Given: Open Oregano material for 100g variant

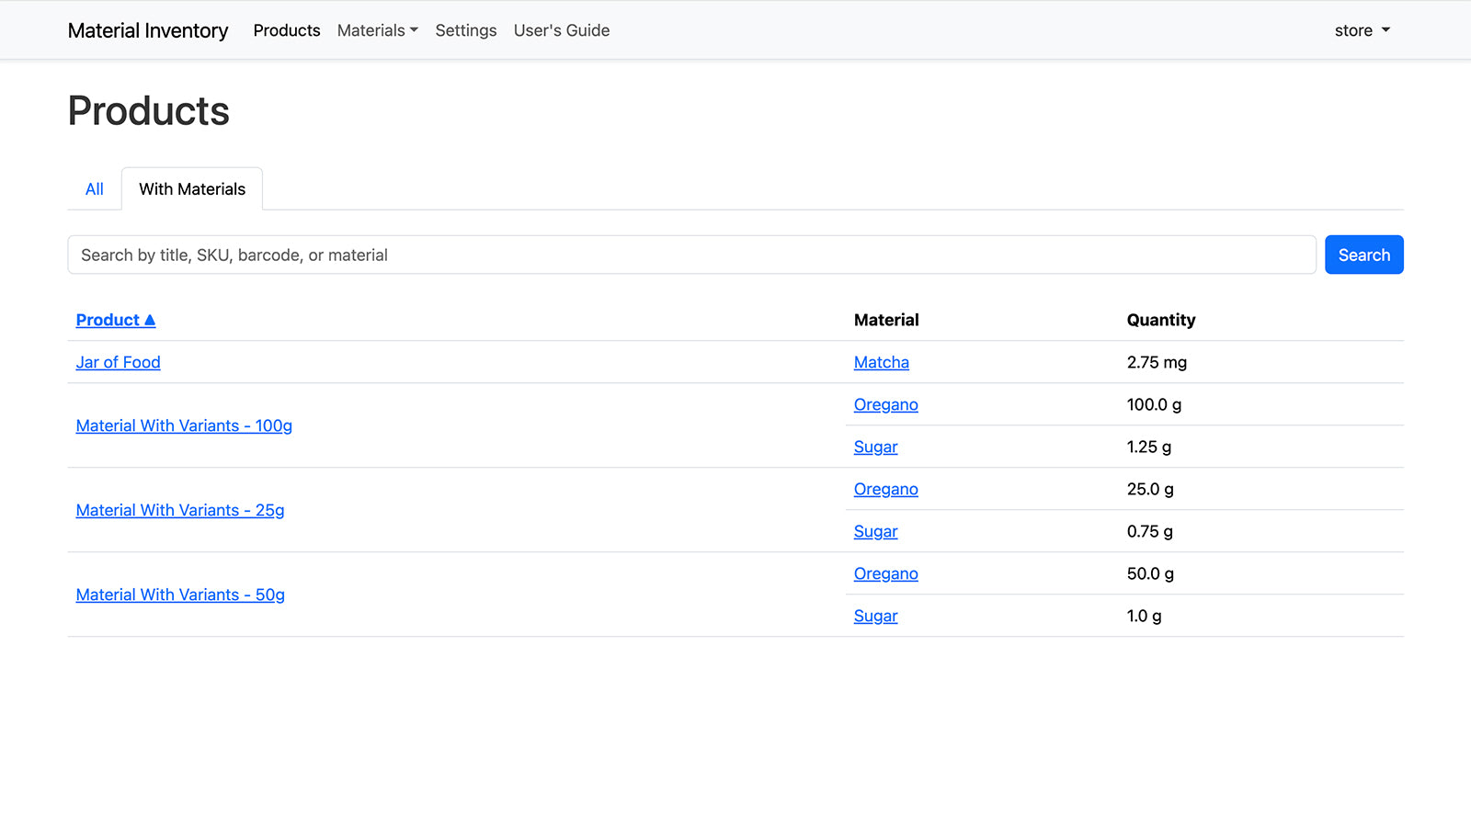Looking at the screenshot, I should coord(885,404).
